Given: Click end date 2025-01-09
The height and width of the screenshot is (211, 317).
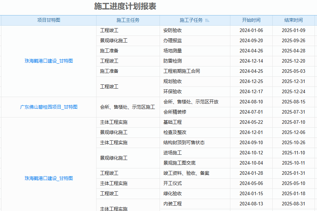Looking at the screenshot, I should [293, 31].
